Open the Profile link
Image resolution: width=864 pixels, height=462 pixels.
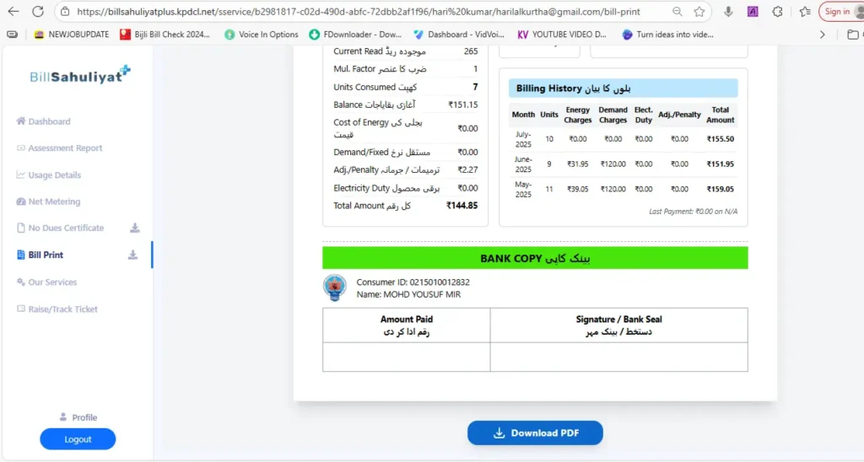point(84,417)
